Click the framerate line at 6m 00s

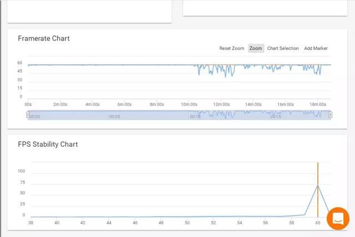pos(124,65)
